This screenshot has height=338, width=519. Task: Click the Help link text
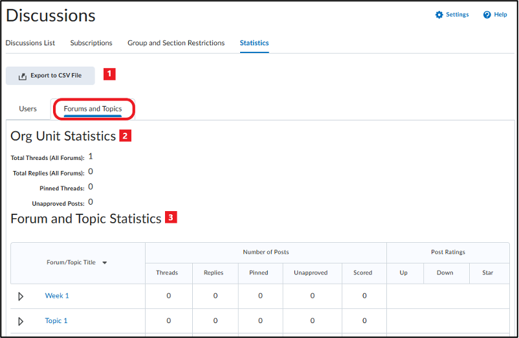click(x=500, y=14)
